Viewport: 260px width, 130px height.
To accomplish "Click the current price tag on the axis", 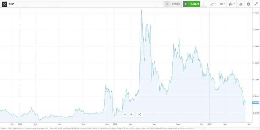I will pos(256,103).
